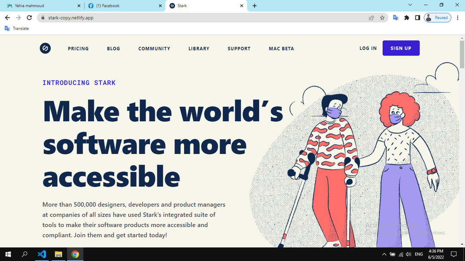The height and width of the screenshot is (261, 465).
Task: Open File Explorer from taskbar
Action: tap(59, 254)
